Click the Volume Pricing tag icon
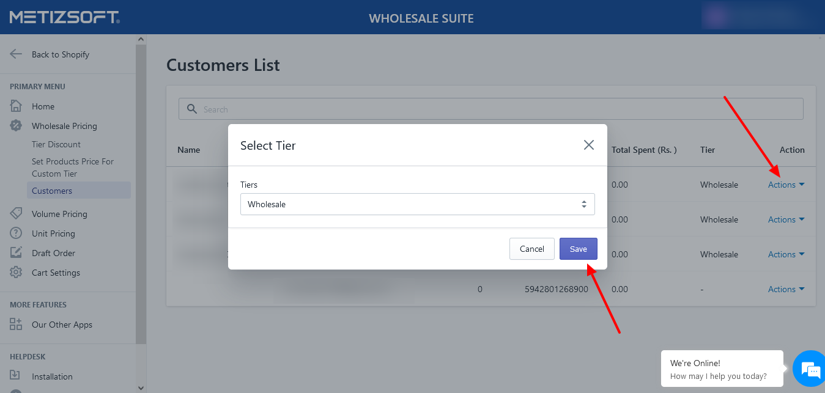Image resolution: width=825 pixels, height=393 pixels. [x=16, y=214]
